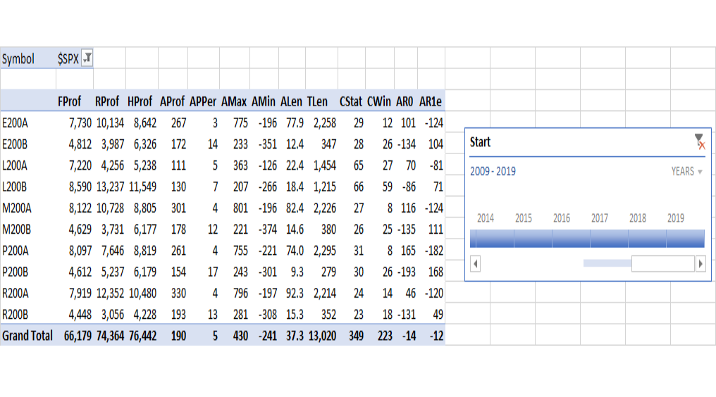Select the CStat column header

point(351,101)
